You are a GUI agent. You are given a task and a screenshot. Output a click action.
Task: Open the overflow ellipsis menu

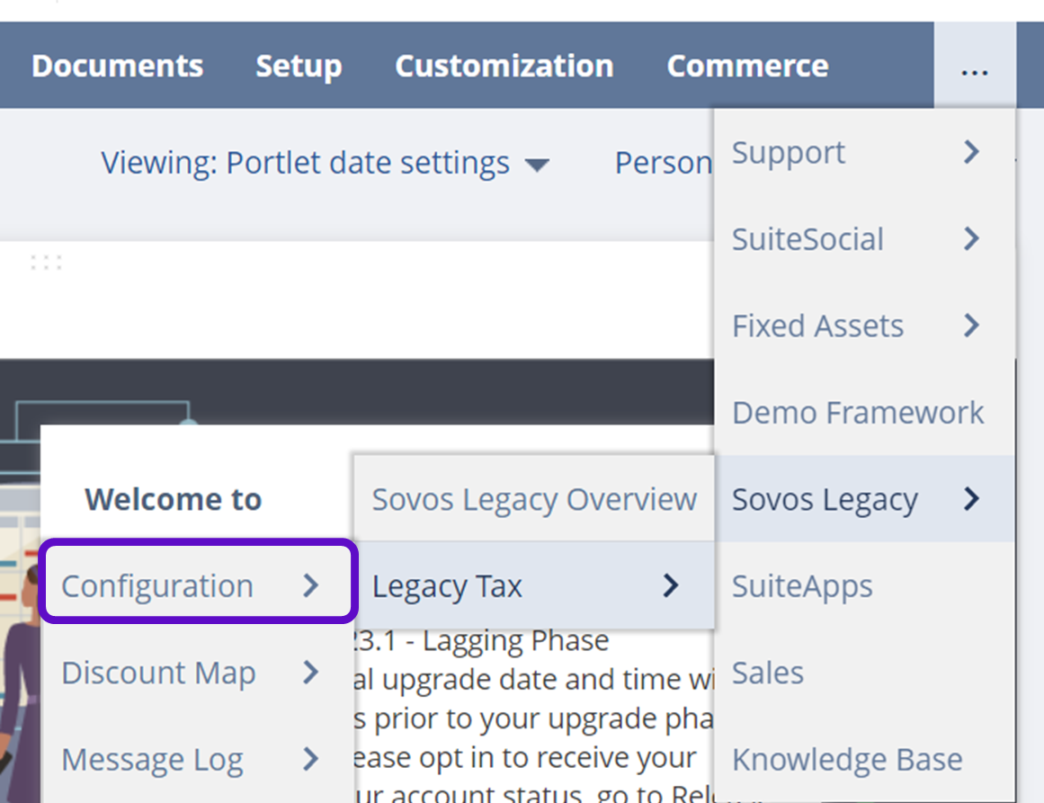click(x=975, y=67)
